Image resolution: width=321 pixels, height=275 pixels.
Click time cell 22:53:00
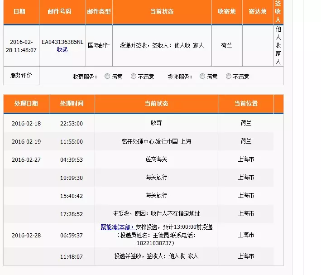[x=72, y=124]
